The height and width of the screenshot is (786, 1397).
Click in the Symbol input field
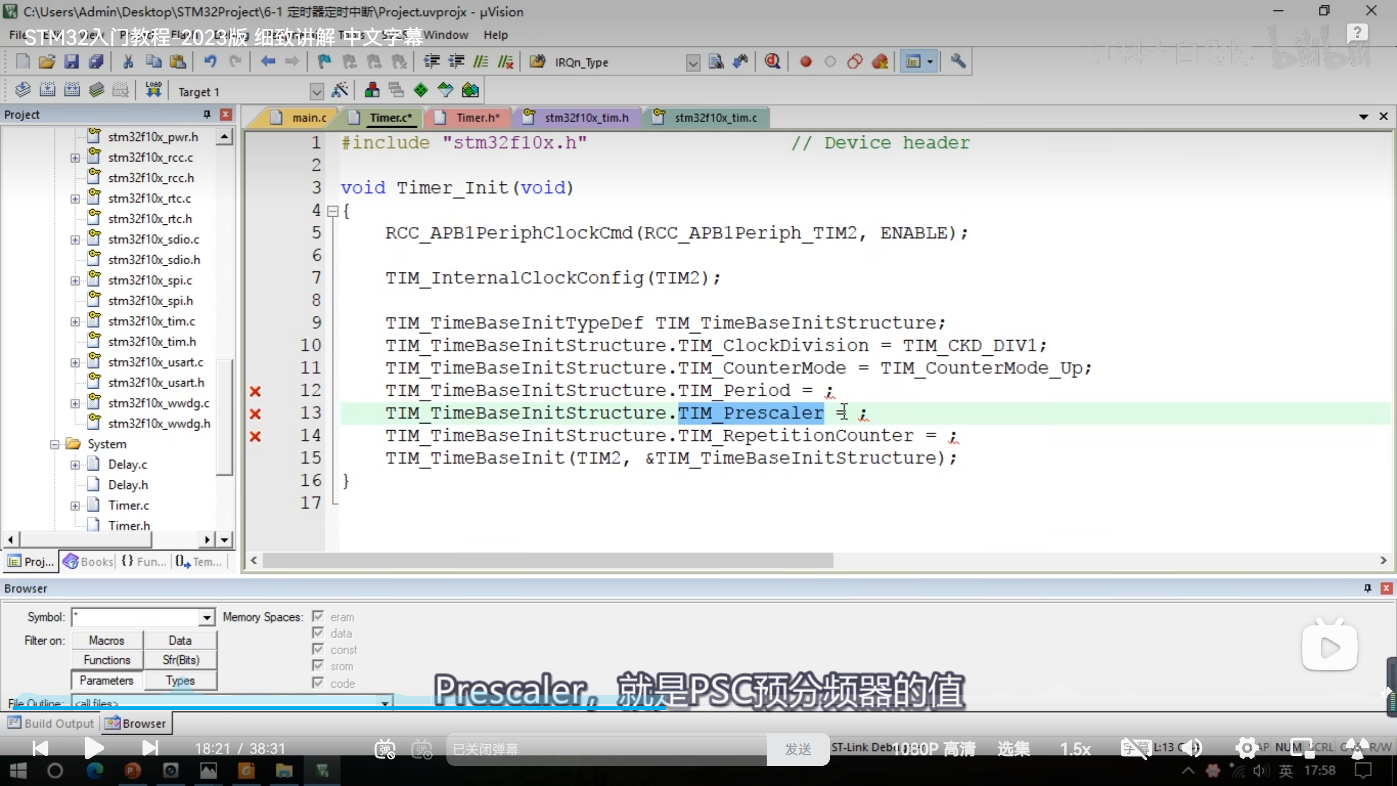point(136,617)
